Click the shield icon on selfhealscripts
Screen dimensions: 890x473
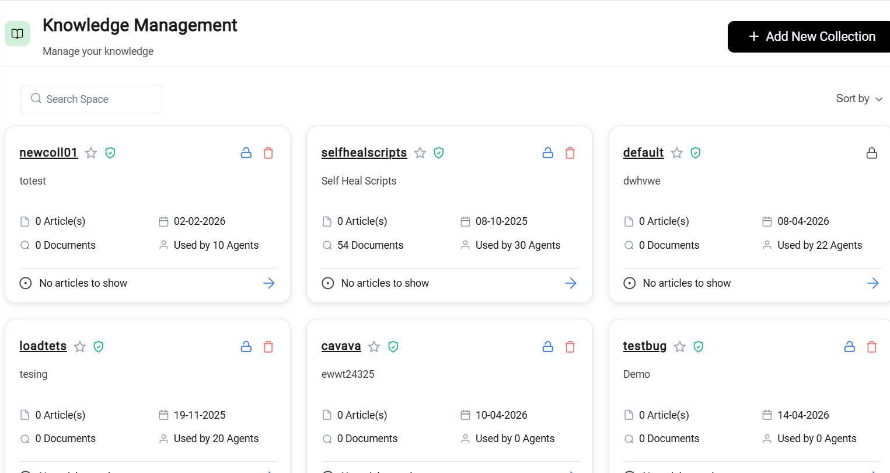(x=439, y=153)
